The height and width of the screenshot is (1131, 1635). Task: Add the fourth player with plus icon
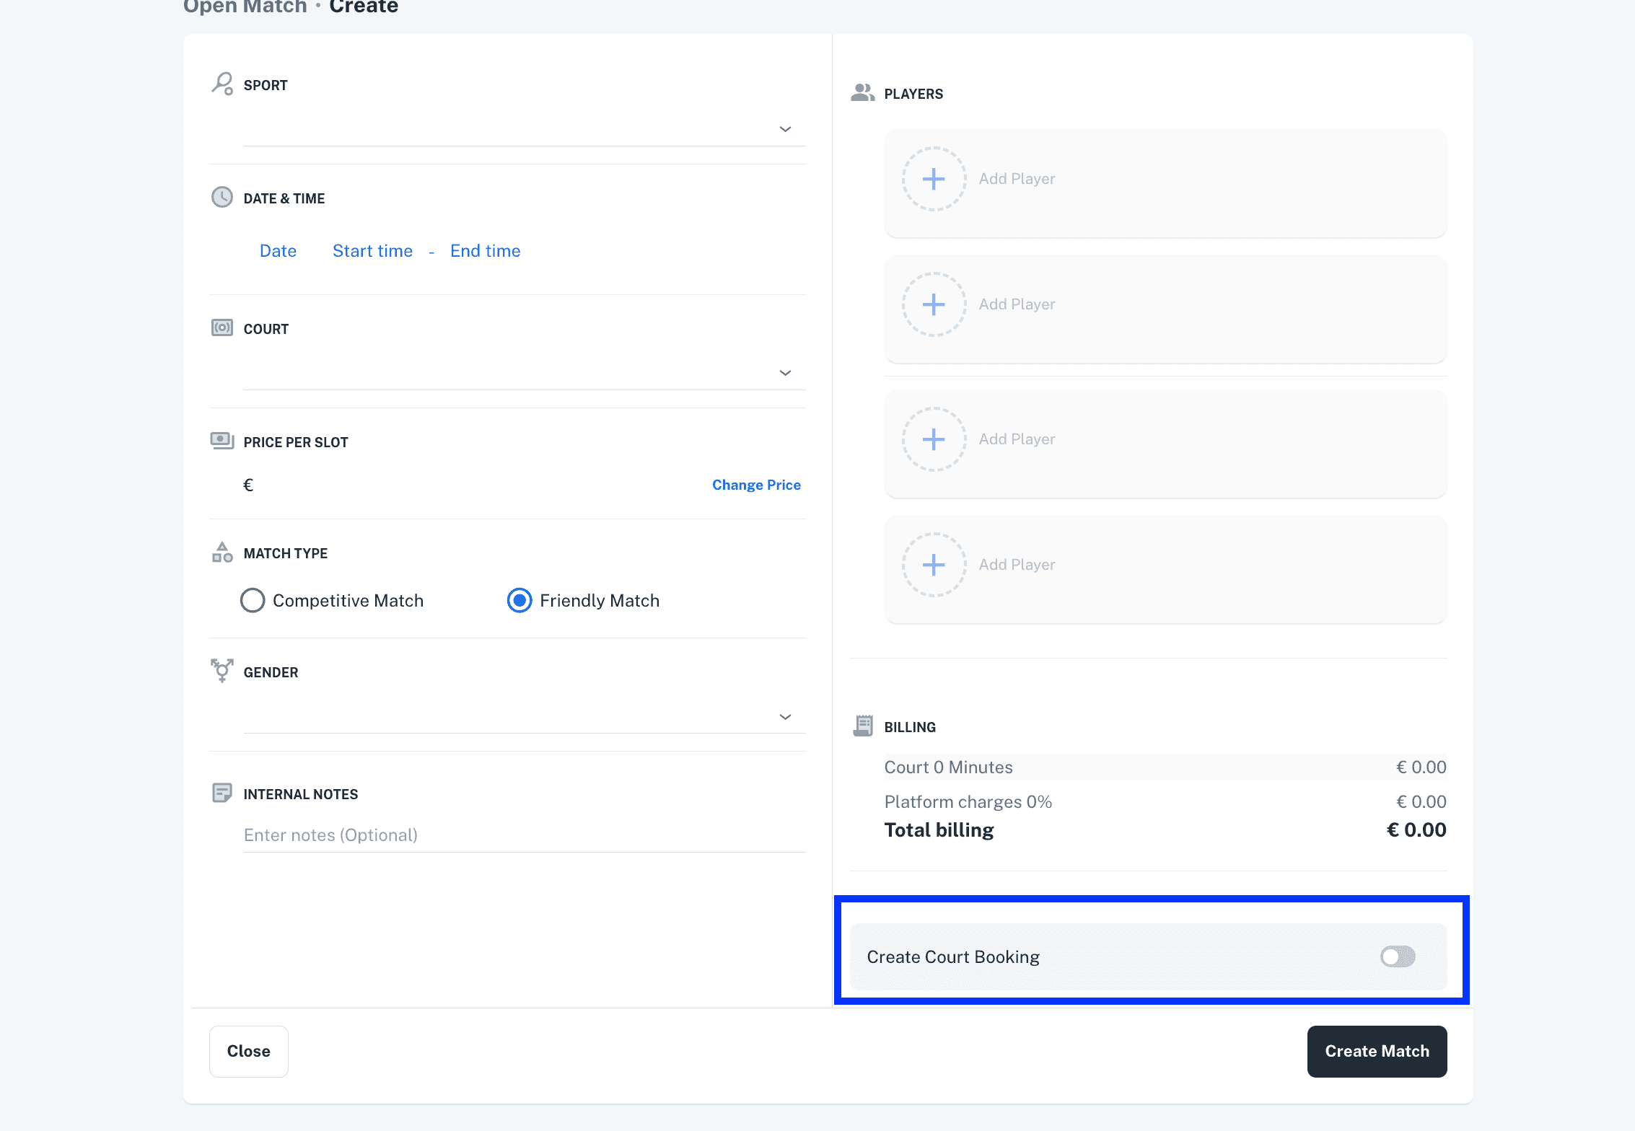[934, 565]
